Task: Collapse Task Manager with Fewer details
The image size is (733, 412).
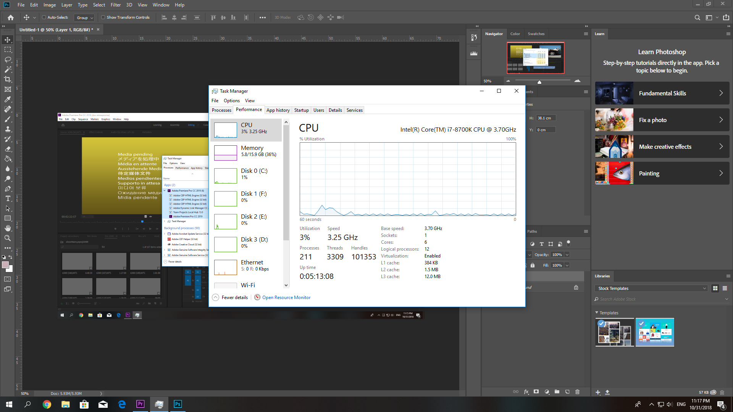Action: pyautogui.click(x=230, y=298)
